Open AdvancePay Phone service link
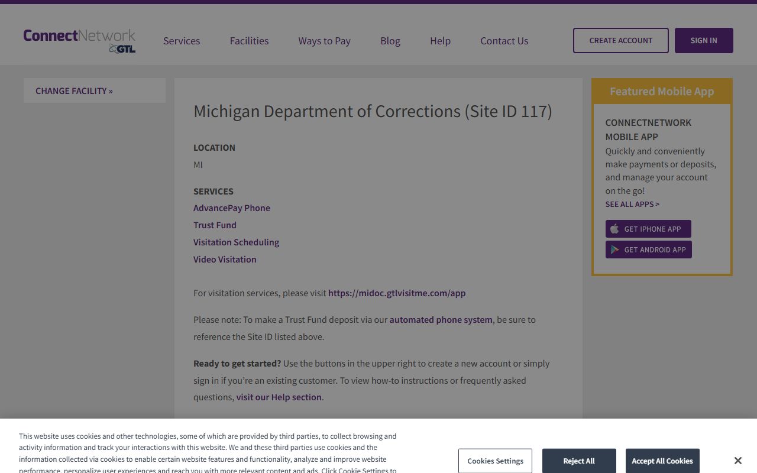 pyautogui.click(x=232, y=208)
